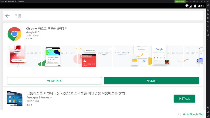Screen dimensions: 210x118
Task: Click verified checkmark beside Free Apps & Games
Action: 51,97
